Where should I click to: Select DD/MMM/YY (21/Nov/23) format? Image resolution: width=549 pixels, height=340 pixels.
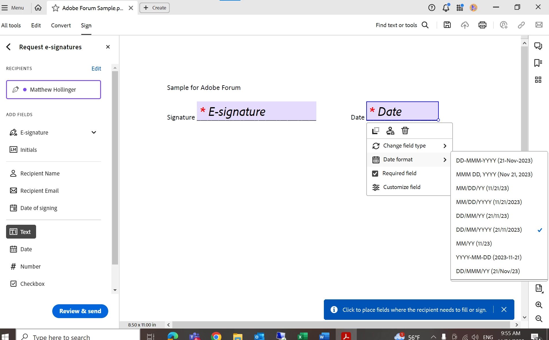pyautogui.click(x=499, y=271)
